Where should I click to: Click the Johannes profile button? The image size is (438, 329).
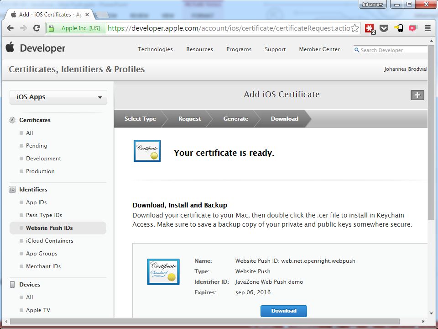(372, 5)
